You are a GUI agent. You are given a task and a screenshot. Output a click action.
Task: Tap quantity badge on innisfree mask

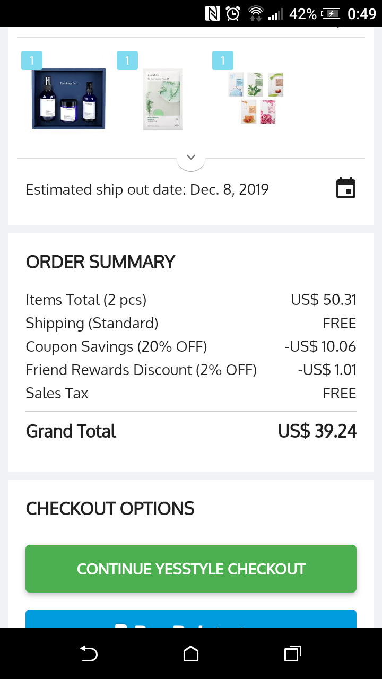[x=127, y=60]
